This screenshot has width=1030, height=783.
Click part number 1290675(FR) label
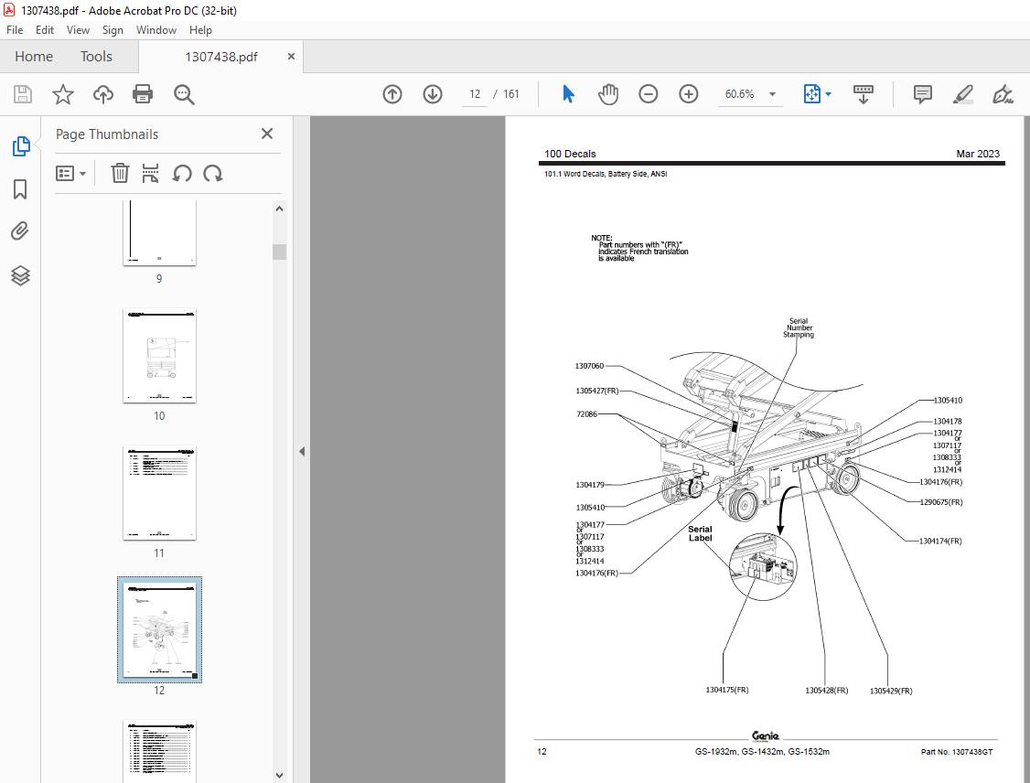point(940,502)
